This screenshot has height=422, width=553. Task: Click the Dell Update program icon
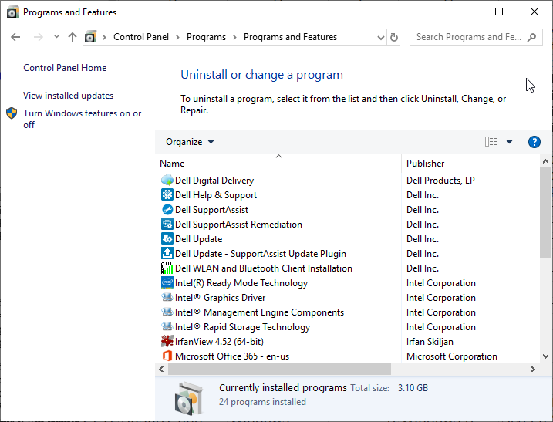point(167,239)
